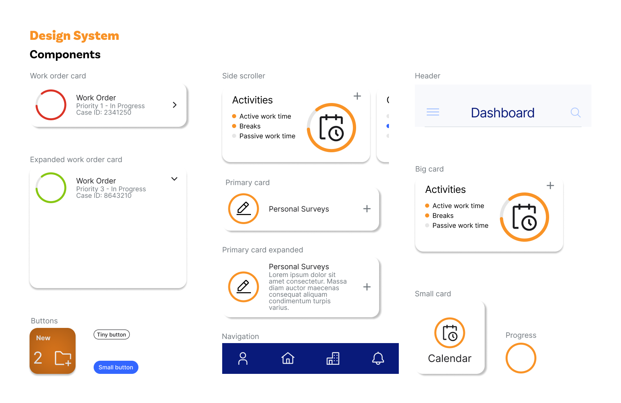Click calendar clock icon in Big card

coord(524,217)
